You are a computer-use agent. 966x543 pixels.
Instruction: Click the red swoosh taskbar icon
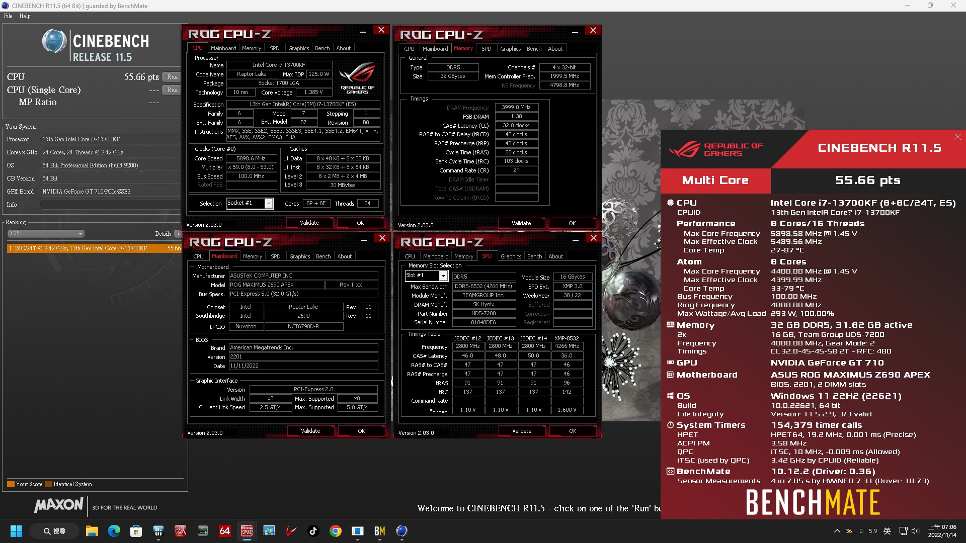[291, 531]
